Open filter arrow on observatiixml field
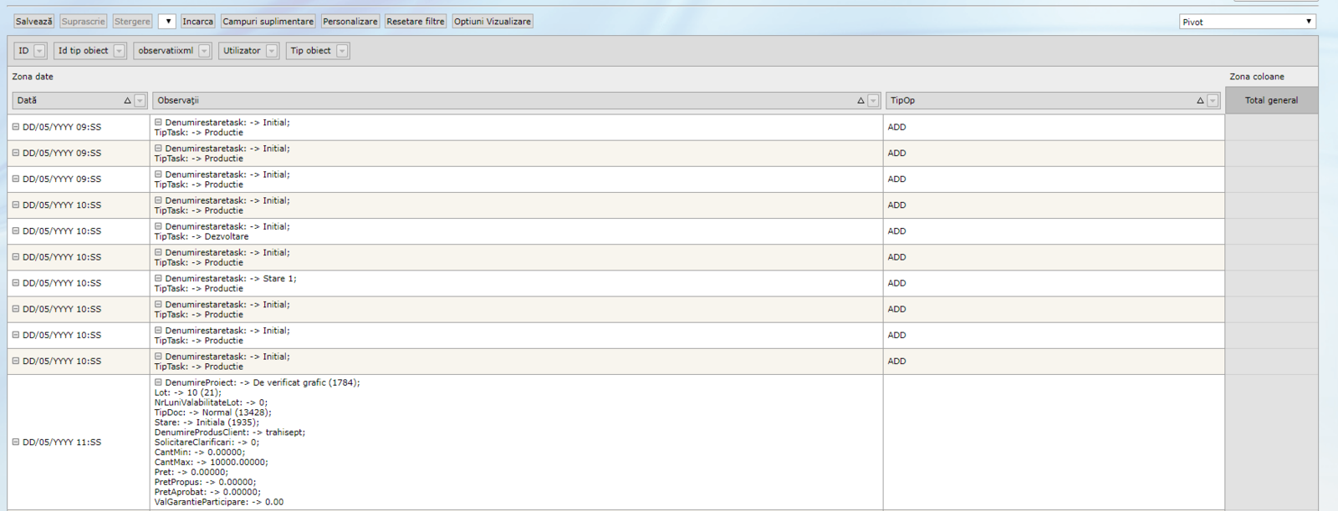This screenshot has height=511, width=1338. point(204,52)
